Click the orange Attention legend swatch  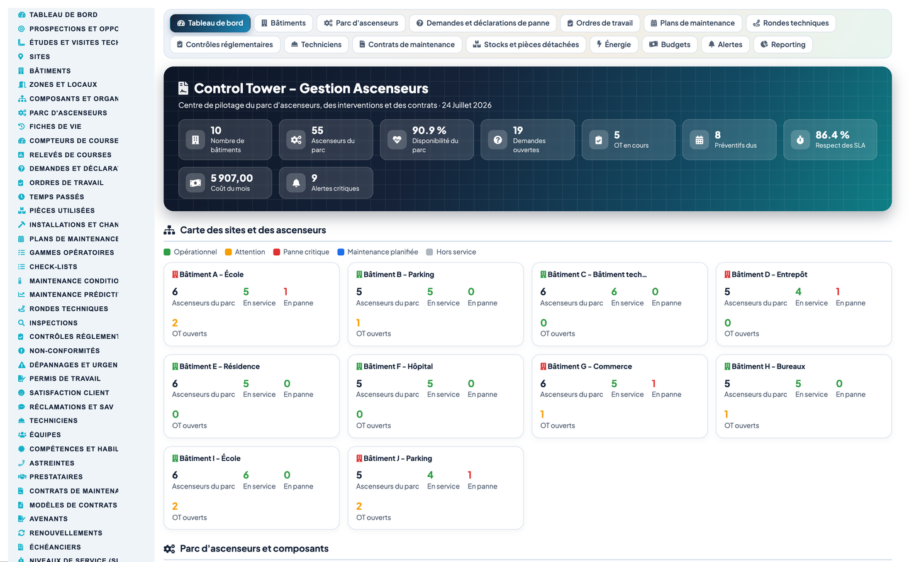pos(228,252)
